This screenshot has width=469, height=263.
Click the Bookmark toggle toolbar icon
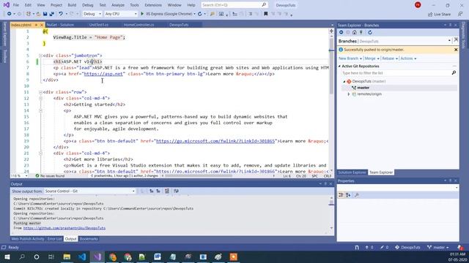(265, 14)
